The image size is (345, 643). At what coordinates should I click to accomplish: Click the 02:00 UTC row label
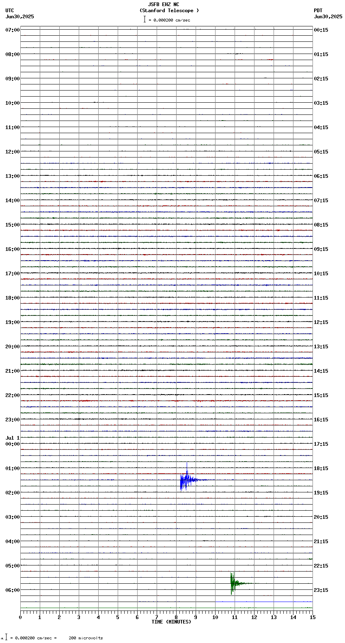[x=13, y=493]
